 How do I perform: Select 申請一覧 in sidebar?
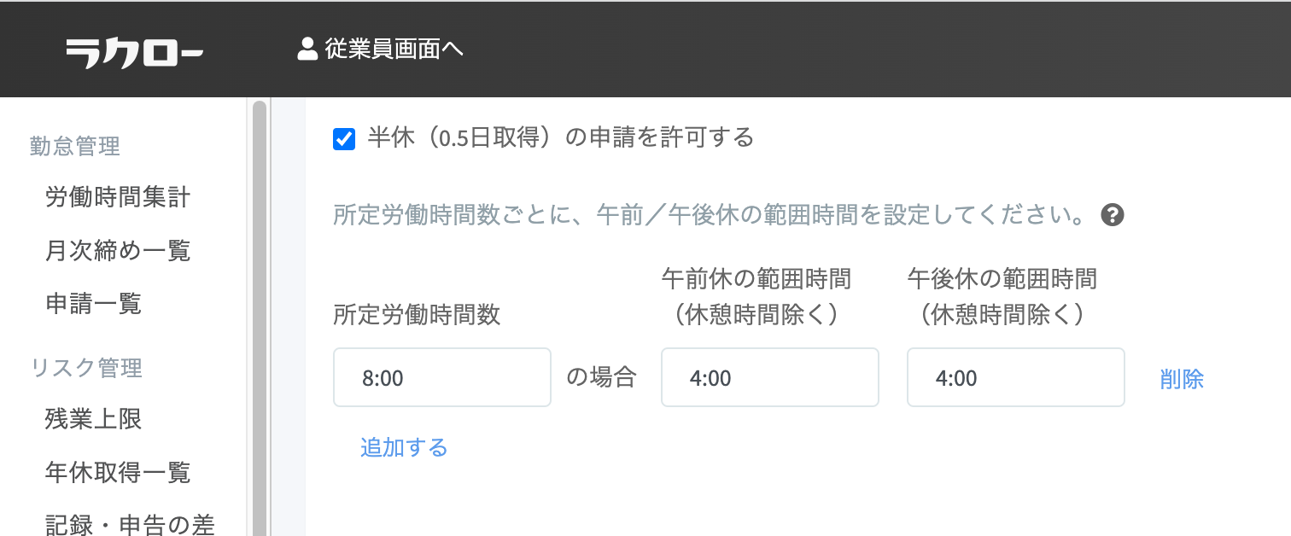pyautogui.click(x=94, y=303)
